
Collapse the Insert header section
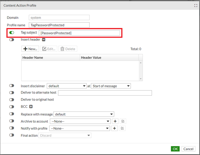44,40
